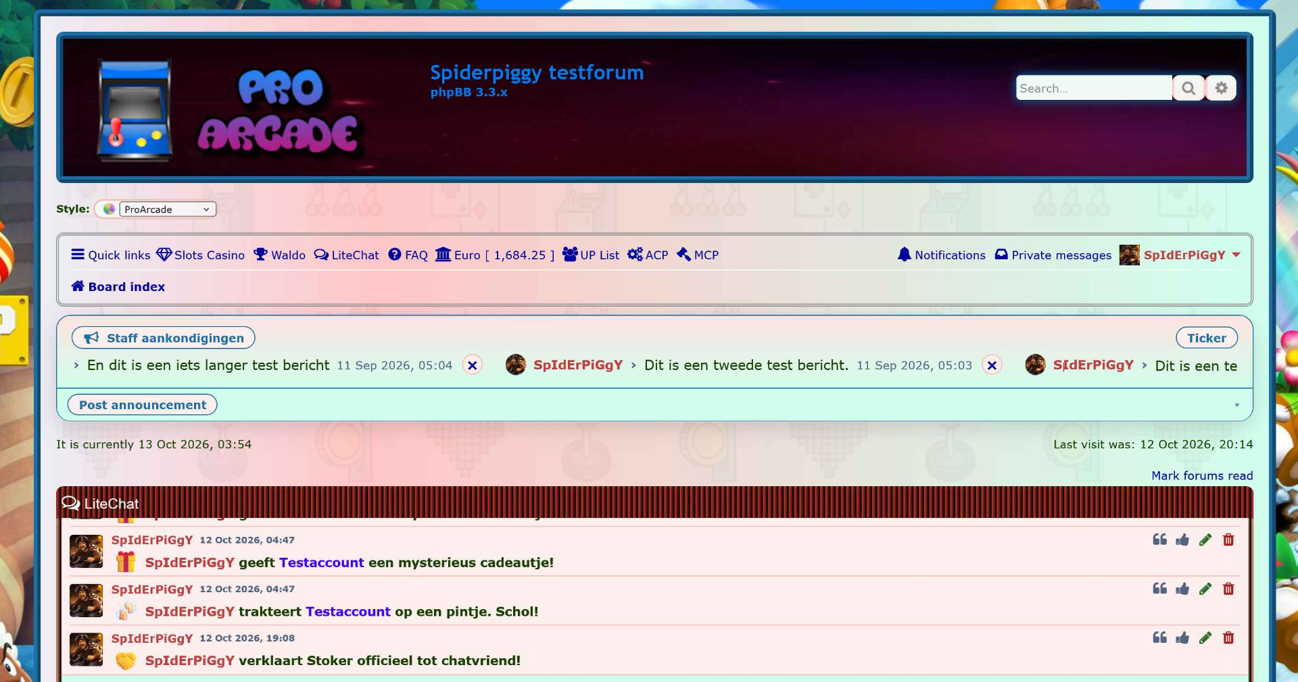
Task: Open the FAQ page
Action: (408, 255)
